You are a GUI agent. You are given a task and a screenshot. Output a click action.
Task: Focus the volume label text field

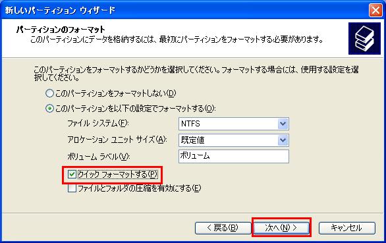[234, 156]
